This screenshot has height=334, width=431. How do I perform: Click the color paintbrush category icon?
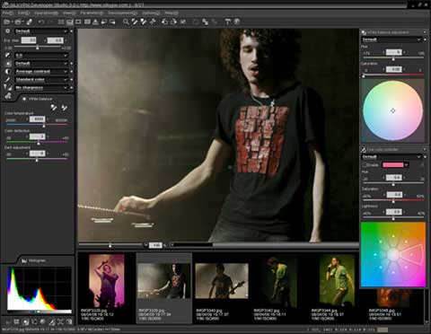coord(8,80)
